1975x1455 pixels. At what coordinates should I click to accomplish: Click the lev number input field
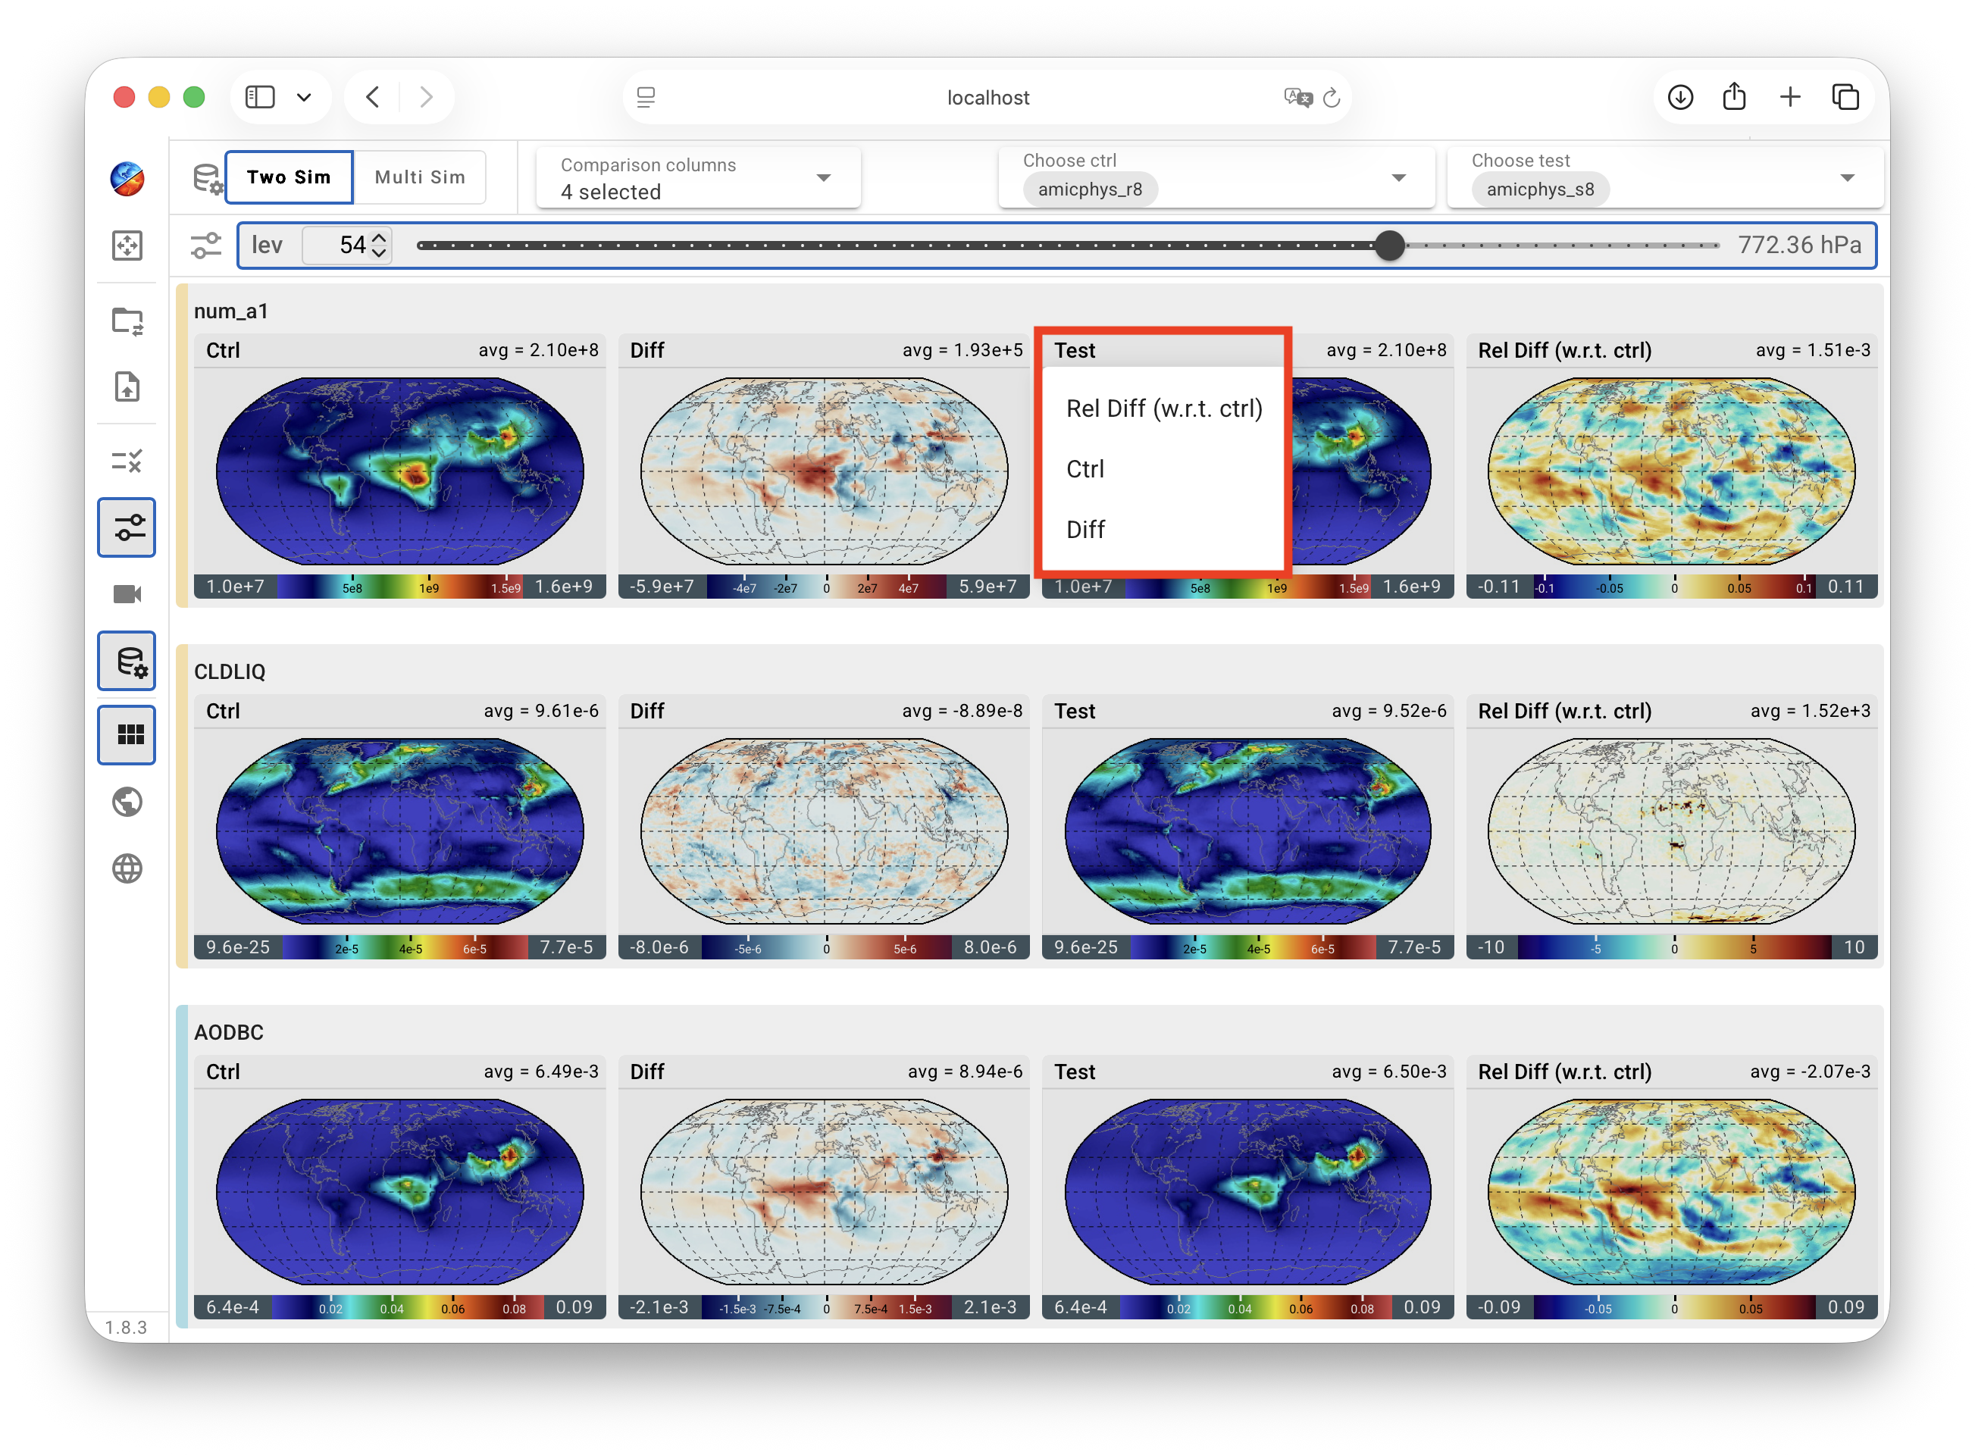346,245
